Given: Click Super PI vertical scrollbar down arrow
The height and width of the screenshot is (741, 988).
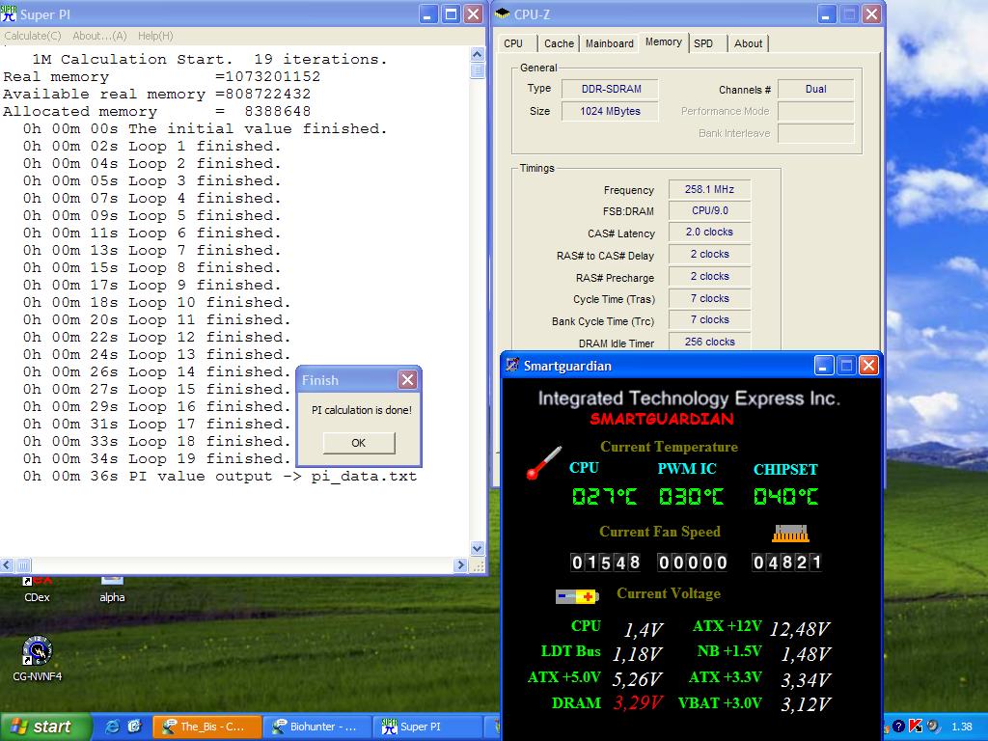Looking at the screenshot, I should [x=477, y=549].
